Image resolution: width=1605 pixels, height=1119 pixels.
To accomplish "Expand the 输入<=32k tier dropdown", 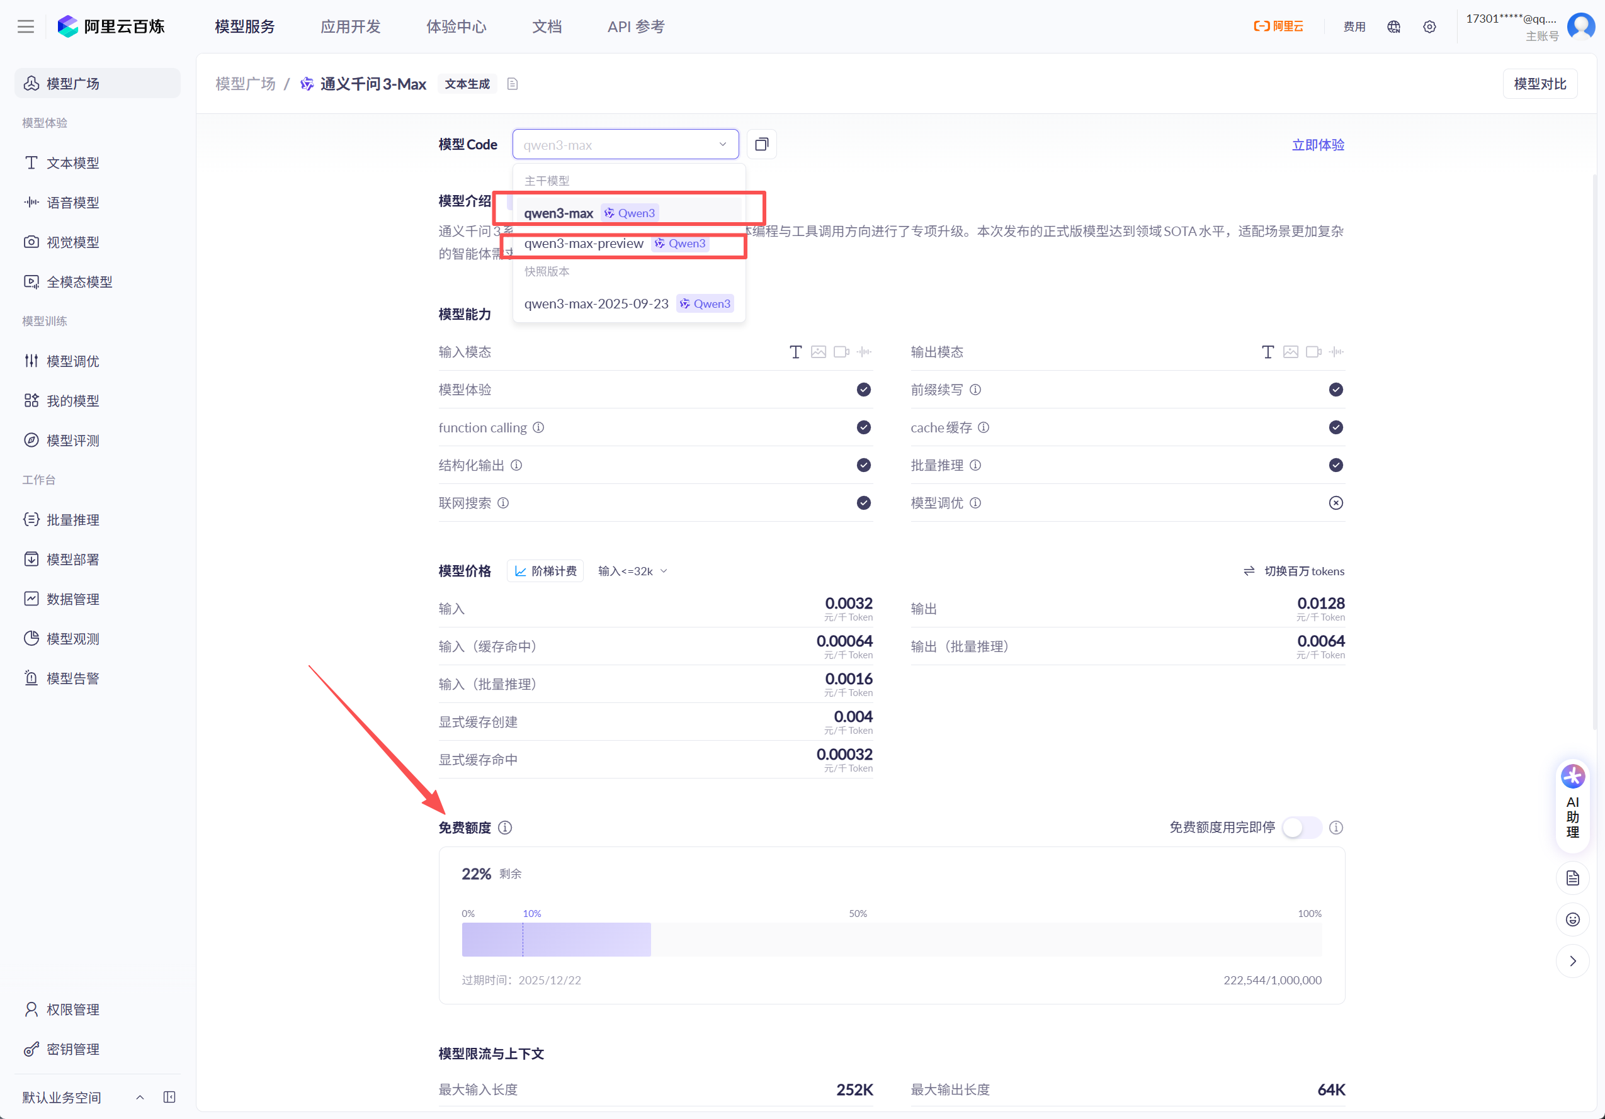I will click(633, 571).
